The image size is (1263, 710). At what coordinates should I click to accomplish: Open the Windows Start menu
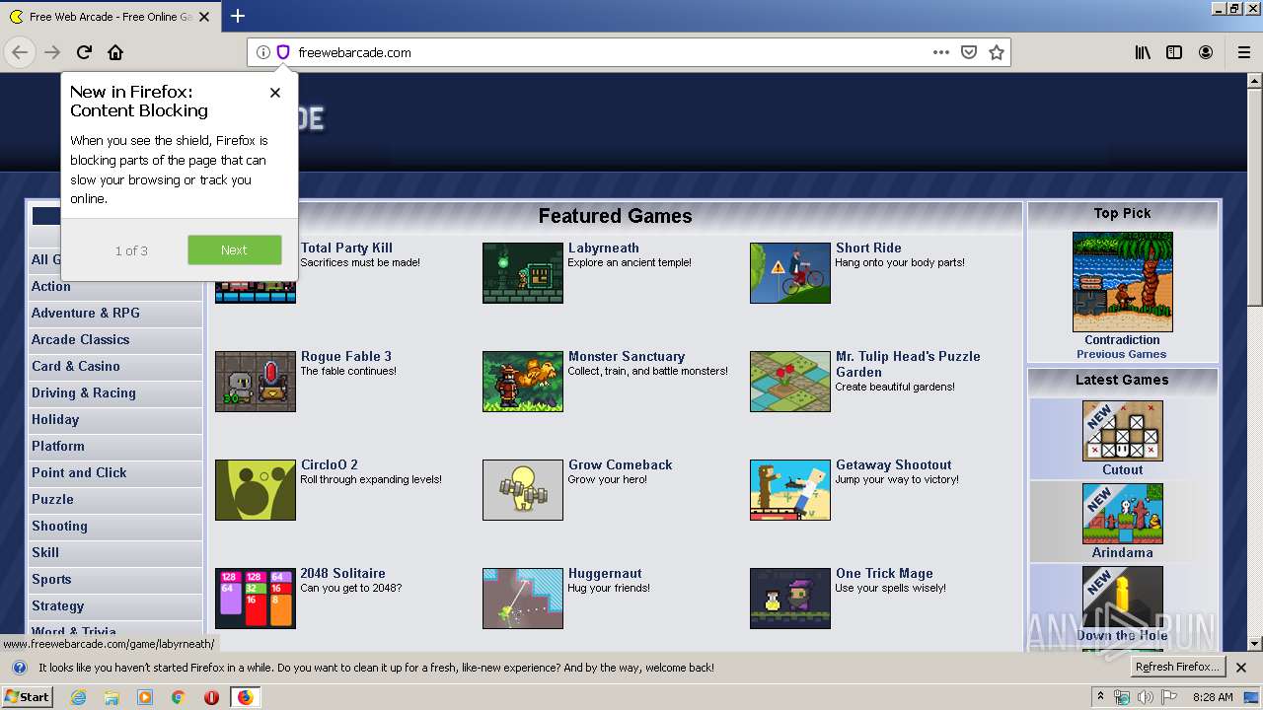pyautogui.click(x=27, y=696)
